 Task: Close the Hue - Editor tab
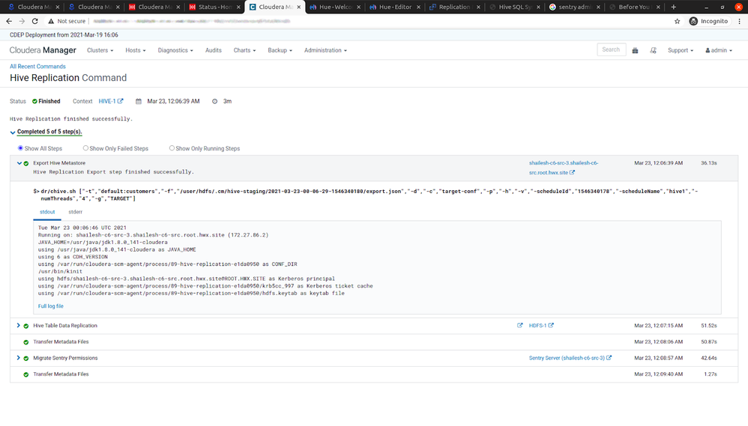418,7
